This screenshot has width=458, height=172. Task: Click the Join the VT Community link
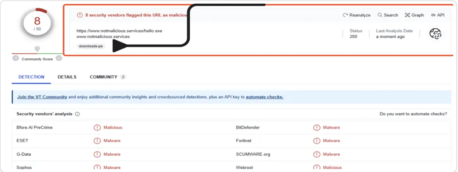pos(42,97)
